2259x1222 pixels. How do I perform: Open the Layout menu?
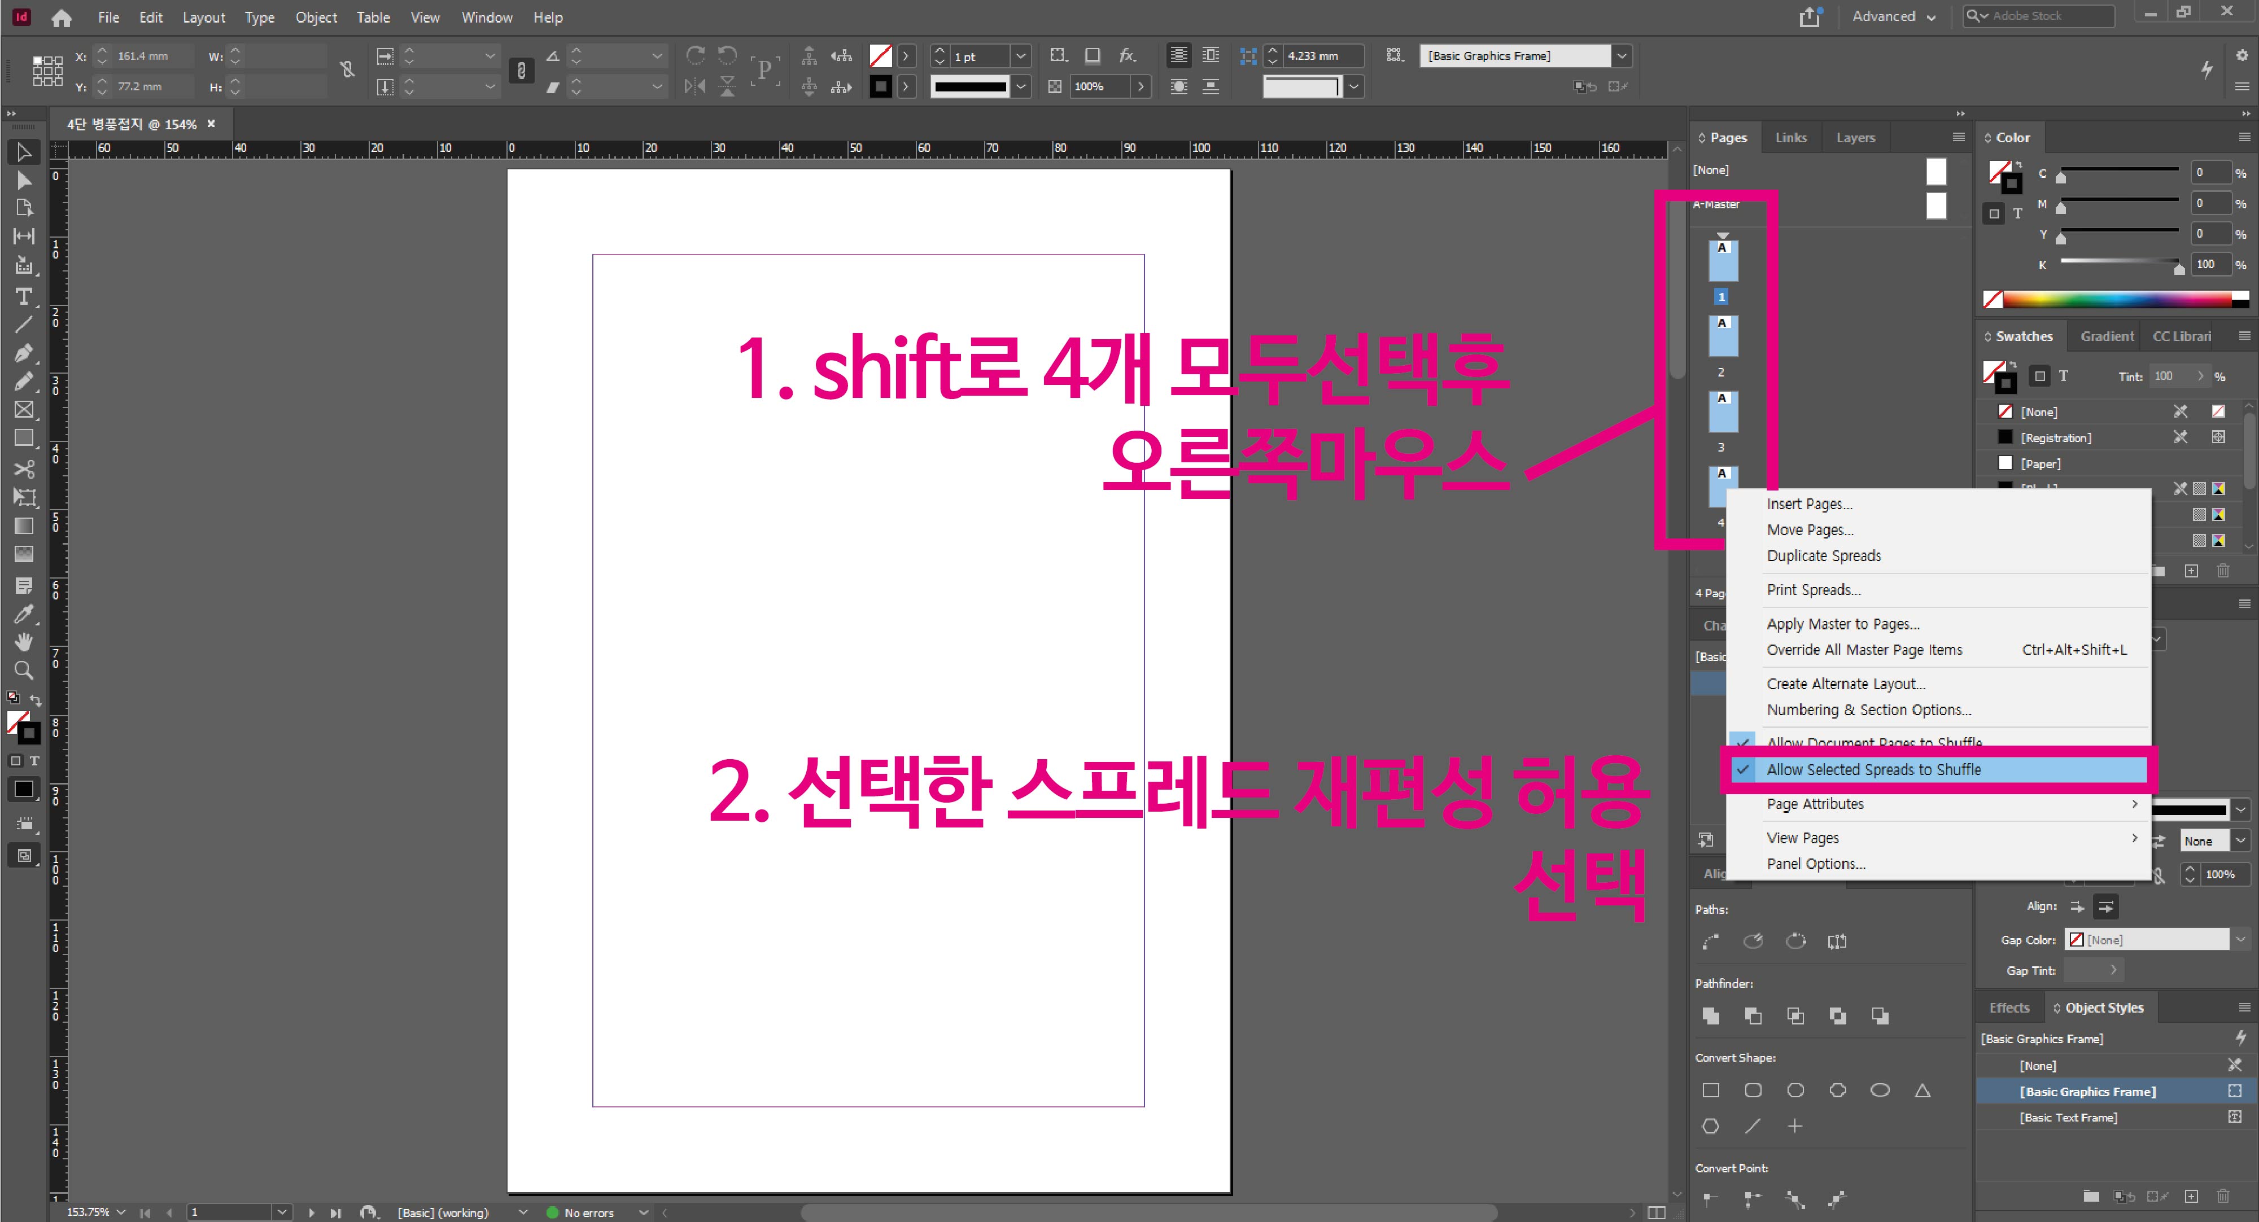tap(203, 17)
